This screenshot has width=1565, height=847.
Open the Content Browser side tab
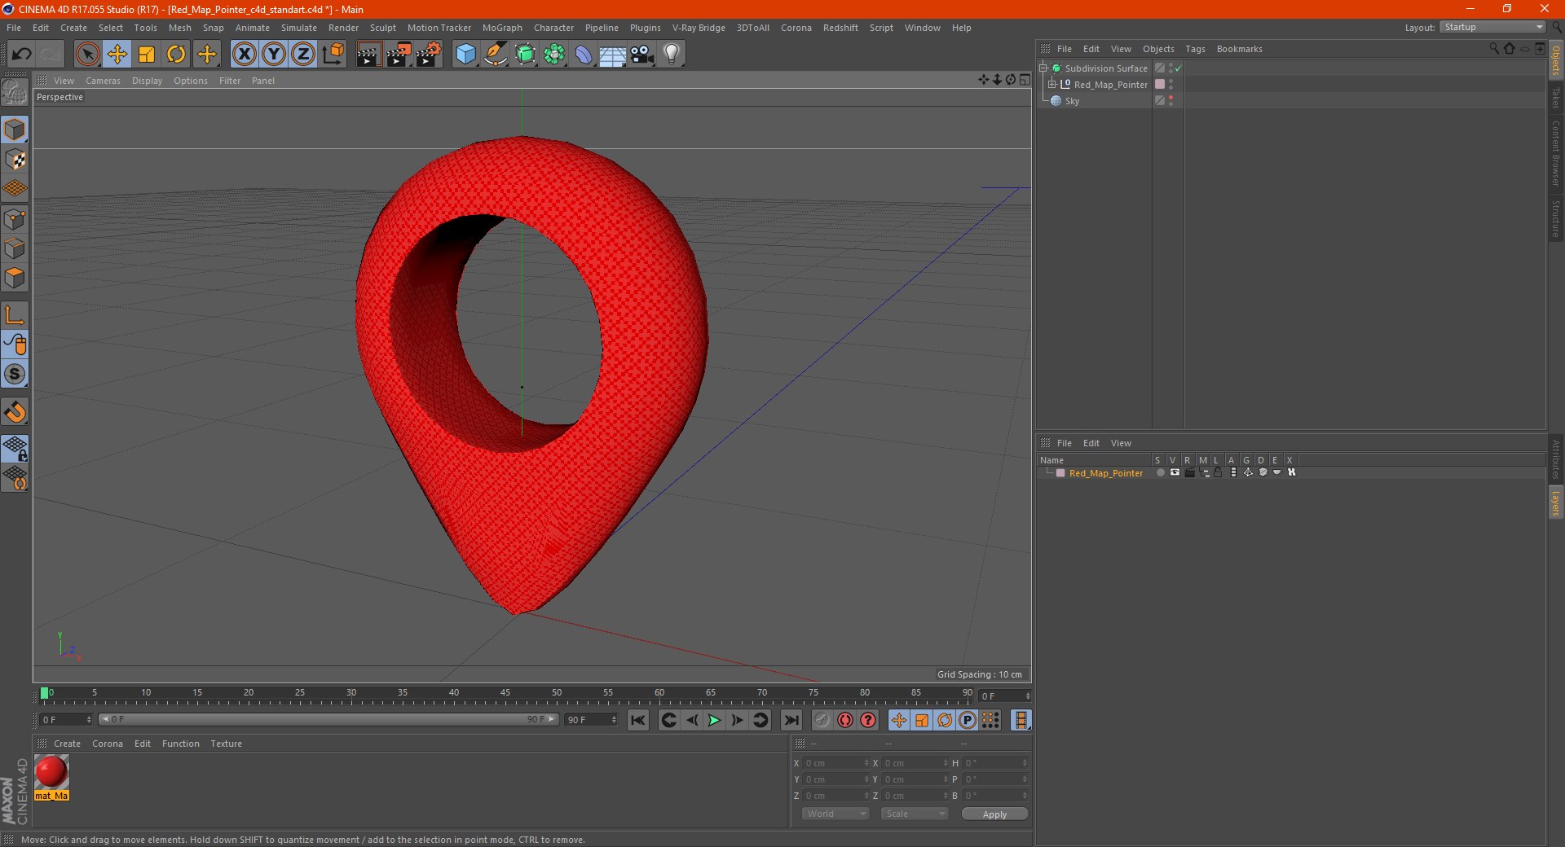pyautogui.click(x=1555, y=153)
